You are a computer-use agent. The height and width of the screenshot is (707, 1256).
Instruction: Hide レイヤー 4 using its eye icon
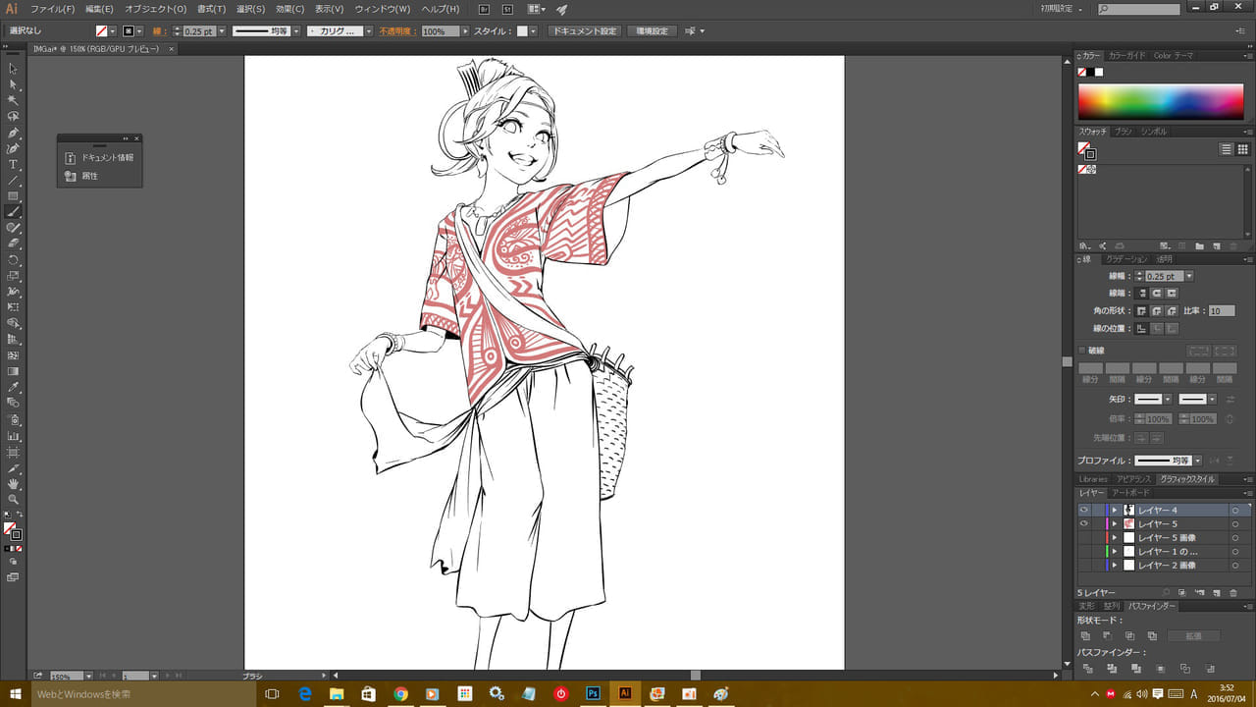[x=1084, y=511]
